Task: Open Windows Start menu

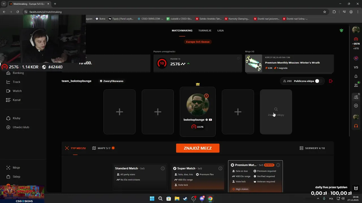Action: tap(152, 198)
